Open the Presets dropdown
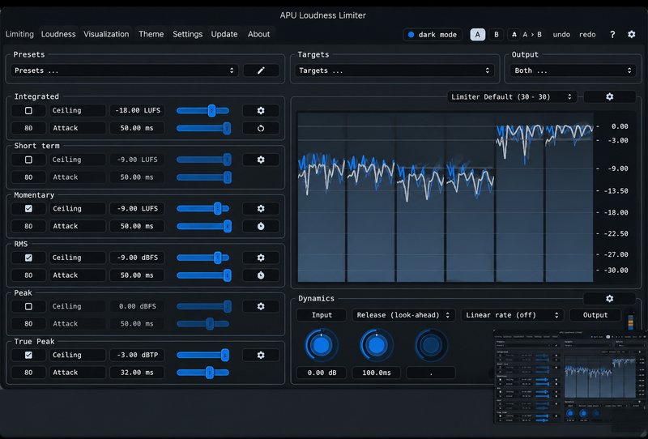The height and width of the screenshot is (439, 648). coord(125,70)
